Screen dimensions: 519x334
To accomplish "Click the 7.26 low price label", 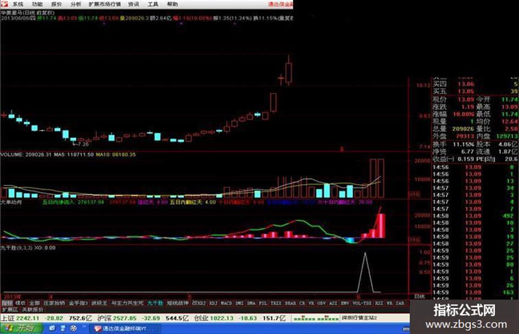I will click(83, 144).
